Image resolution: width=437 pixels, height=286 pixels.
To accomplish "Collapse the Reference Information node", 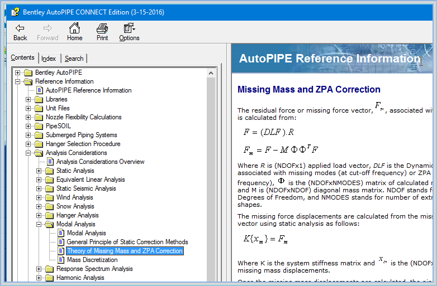I will 17,82.
